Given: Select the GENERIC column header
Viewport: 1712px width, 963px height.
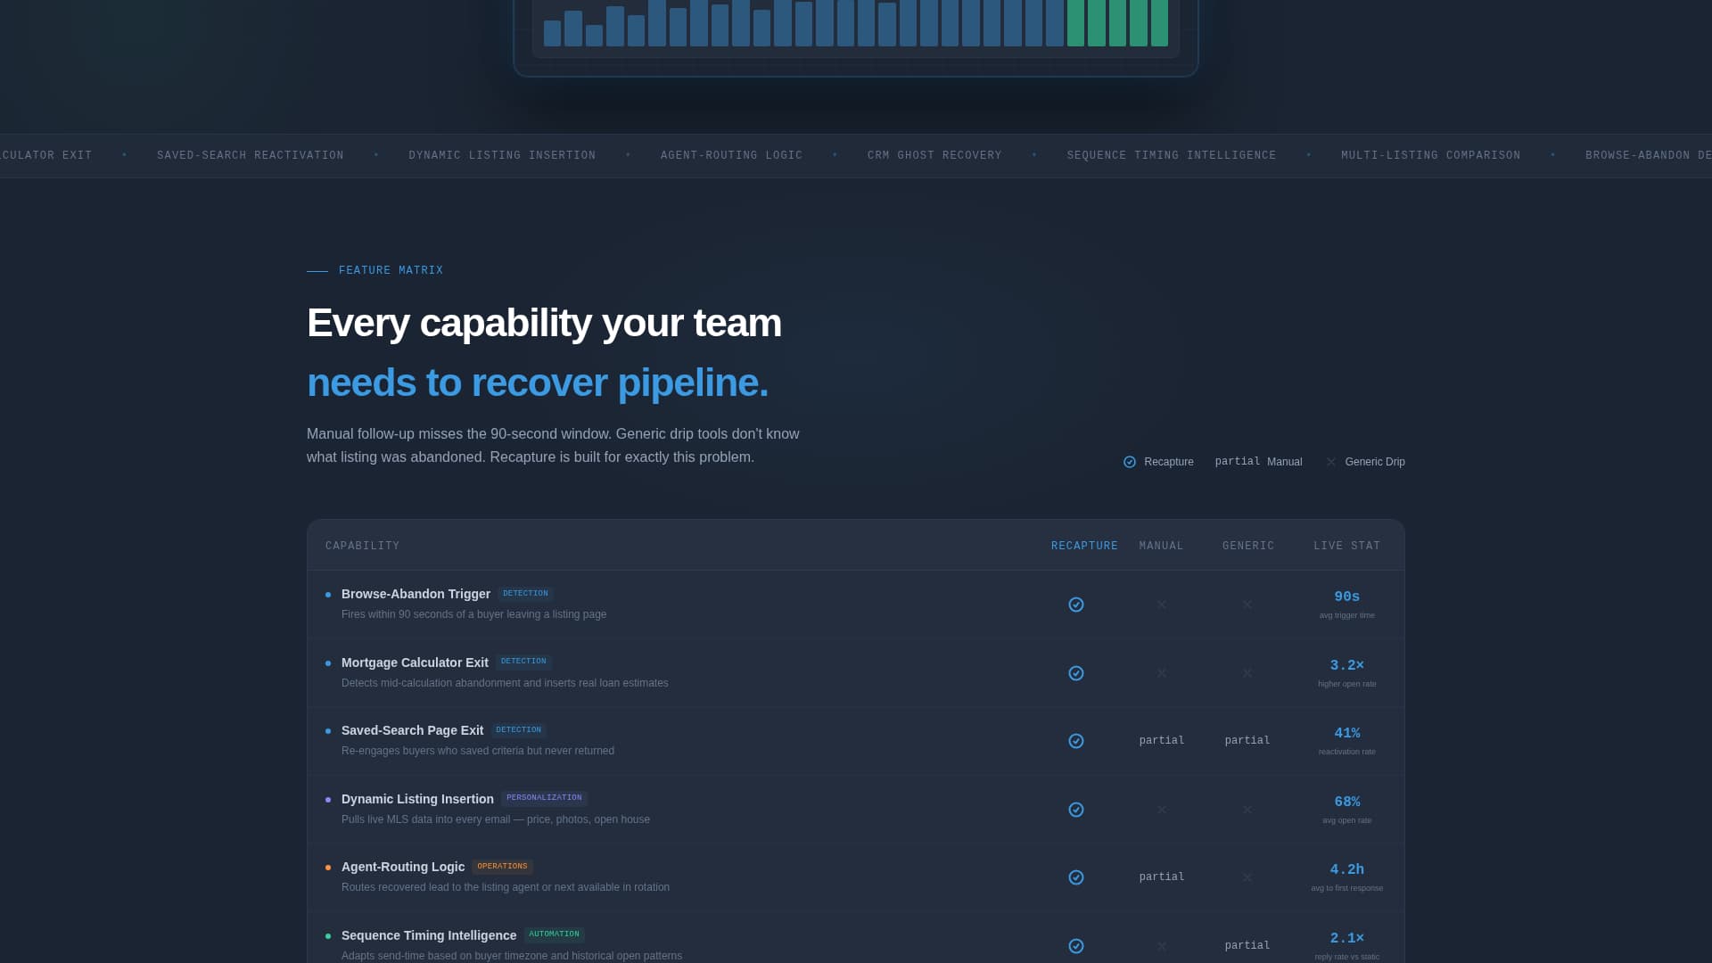Looking at the screenshot, I should point(1248,546).
